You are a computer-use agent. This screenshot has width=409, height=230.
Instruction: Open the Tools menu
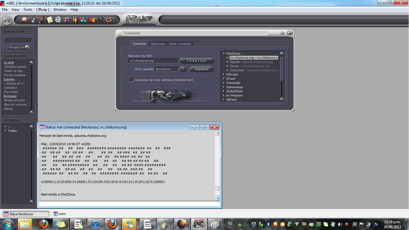[x=28, y=10]
